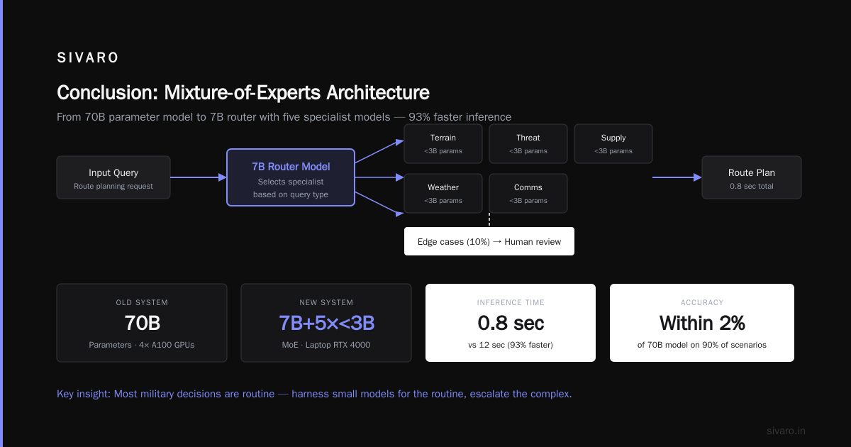Click the Mixture-of-Experts Architecture title

click(243, 93)
